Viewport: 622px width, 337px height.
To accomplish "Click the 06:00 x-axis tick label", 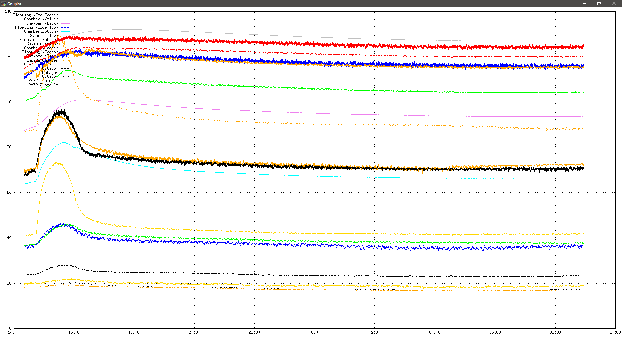I will pyautogui.click(x=495, y=332).
